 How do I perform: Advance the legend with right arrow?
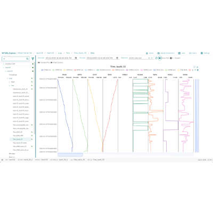198,70
